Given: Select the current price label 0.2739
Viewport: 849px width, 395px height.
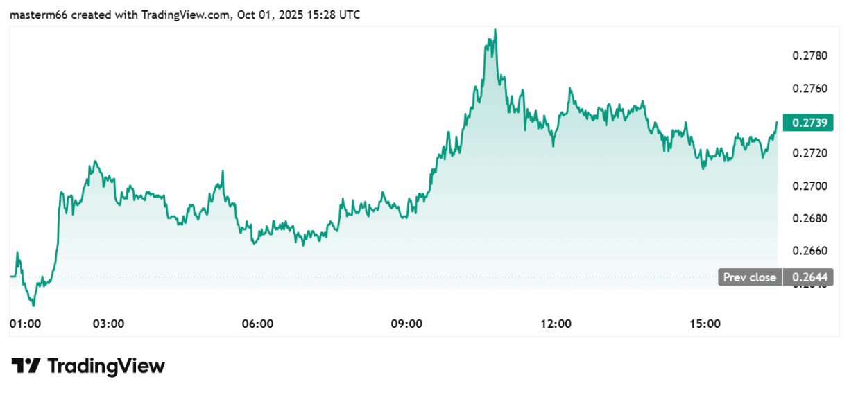Looking at the screenshot, I should click(805, 122).
